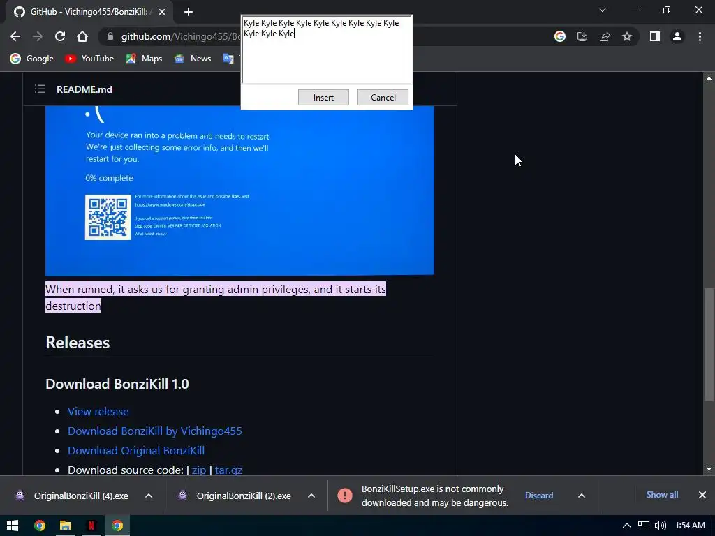The image size is (715, 536).
Task: Open the Maps bookmark
Action: (x=144, y=59)
